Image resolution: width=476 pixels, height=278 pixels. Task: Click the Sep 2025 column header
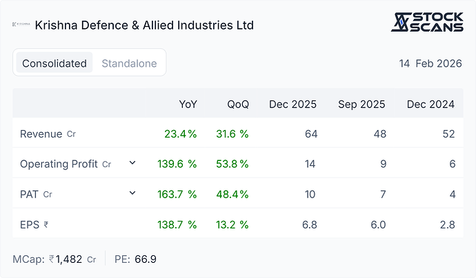coord(361,104)
